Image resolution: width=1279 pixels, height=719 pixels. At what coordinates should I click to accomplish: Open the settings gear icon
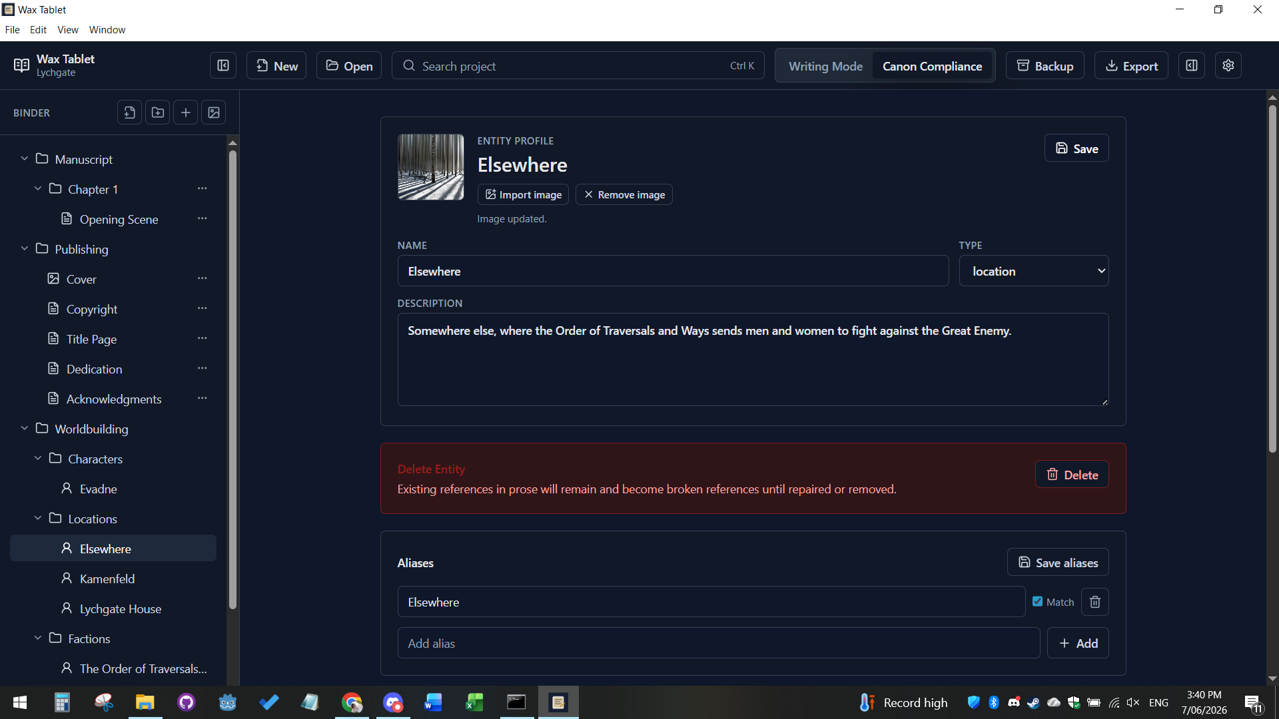coord(1228,65)
